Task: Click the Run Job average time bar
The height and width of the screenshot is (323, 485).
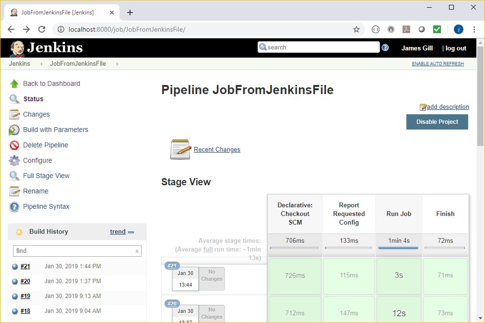Action: (x=398, y=248)
